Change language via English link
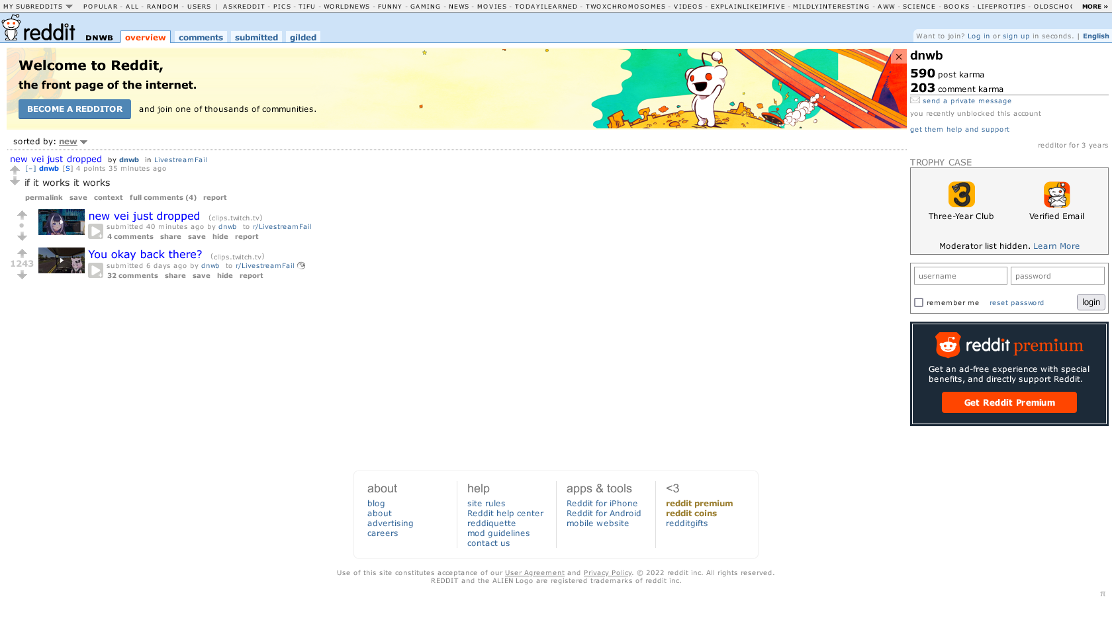This screenshot has height=632, width=1112. (x=1095, y=36)
